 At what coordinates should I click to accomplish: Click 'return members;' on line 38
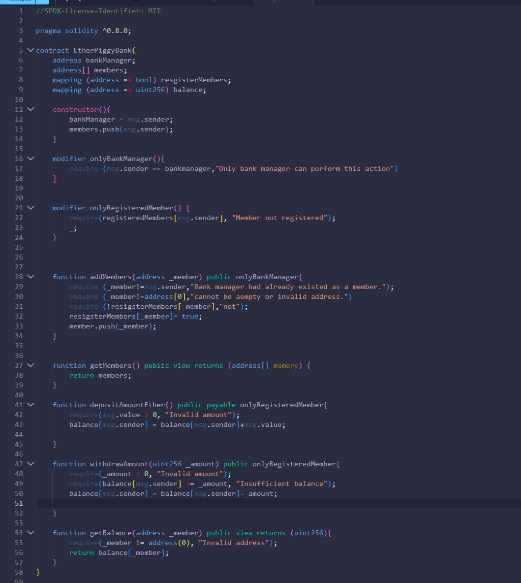(100, 376)
